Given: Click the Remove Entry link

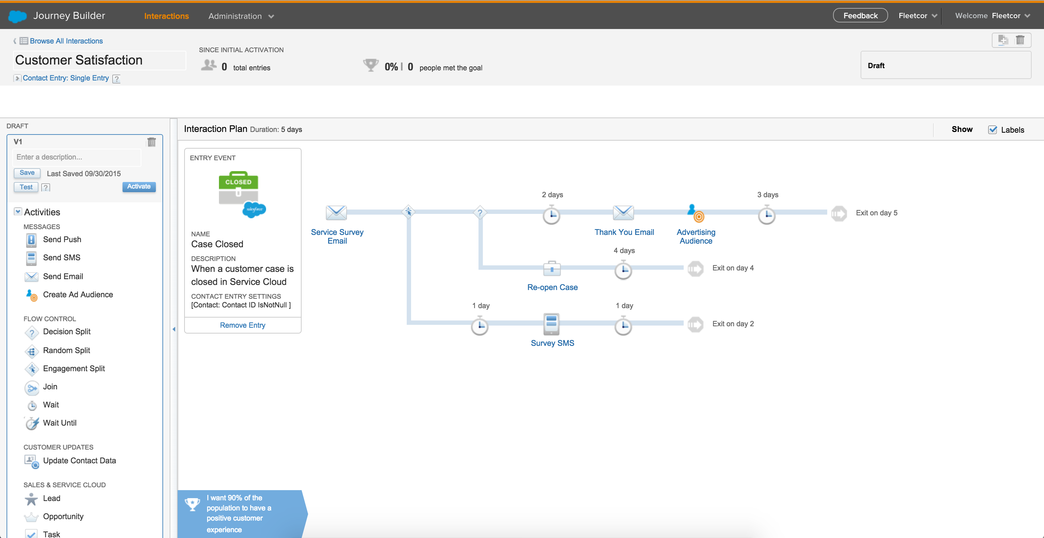Looking at the screenshot, I should (243, 325).
